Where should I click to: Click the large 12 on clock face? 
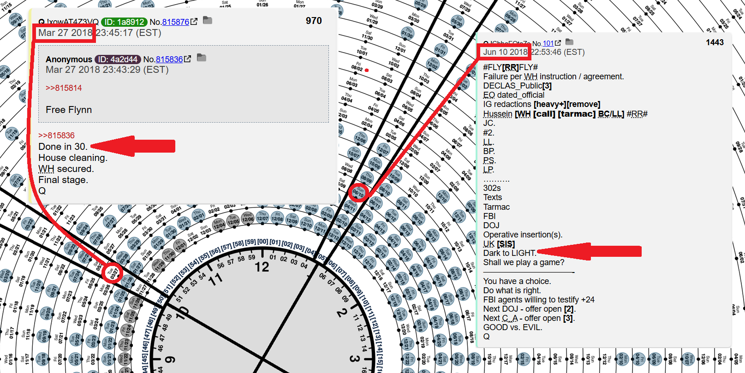click(262, 267)
